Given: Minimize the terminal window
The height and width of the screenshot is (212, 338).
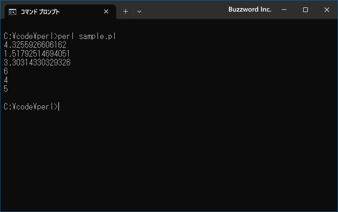Looking at the screenshot, I should click(x=284, y=10).
